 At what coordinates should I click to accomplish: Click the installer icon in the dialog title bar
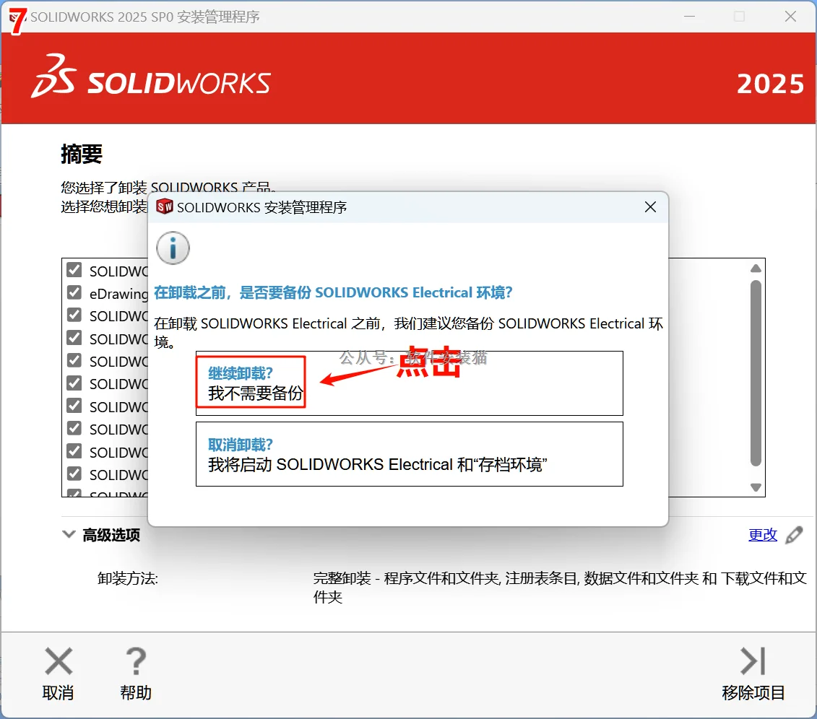click(165, 206)
